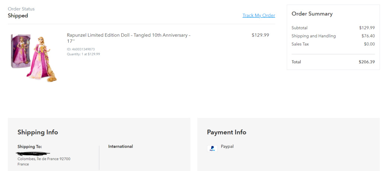Click the redacted recipient name line

pos(33,153)
